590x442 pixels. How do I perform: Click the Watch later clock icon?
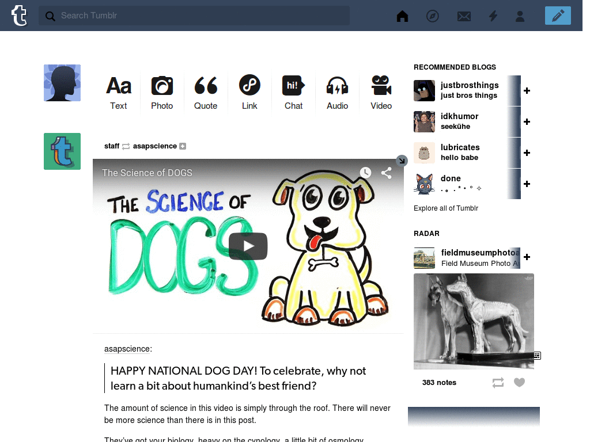[x=365, y=173]
